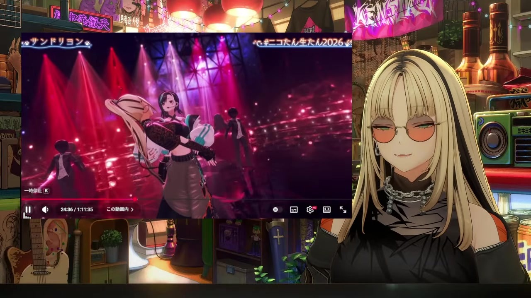Viewport: 531px width, 298px height.
Task: Mute the player volume speaker icon
Action: click(x=45, y=209)
